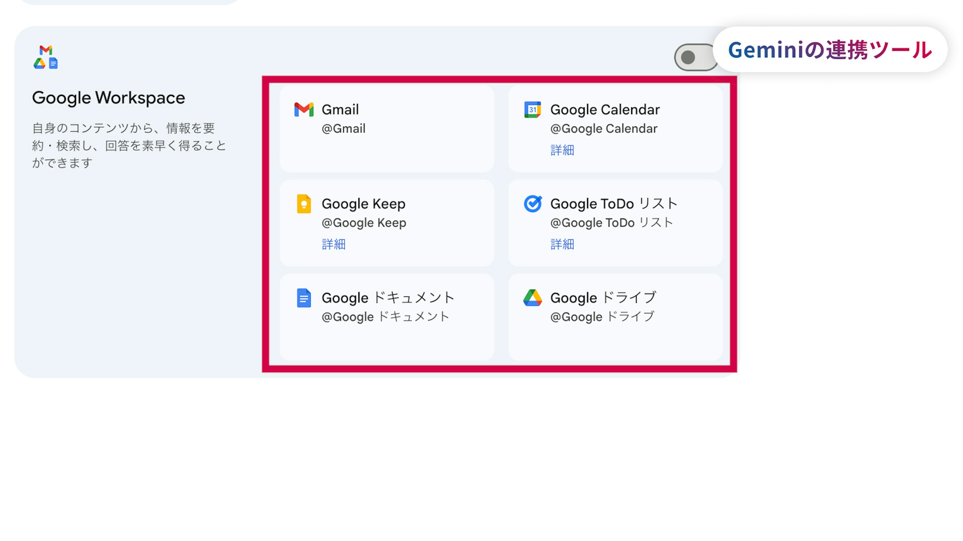Select the Gmail extension card title

(340, 109)
